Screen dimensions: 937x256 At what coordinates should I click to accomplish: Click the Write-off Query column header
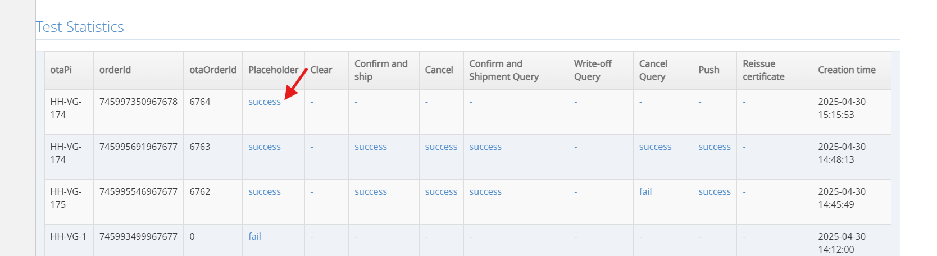pyautogui.click(x=593, y=70)
